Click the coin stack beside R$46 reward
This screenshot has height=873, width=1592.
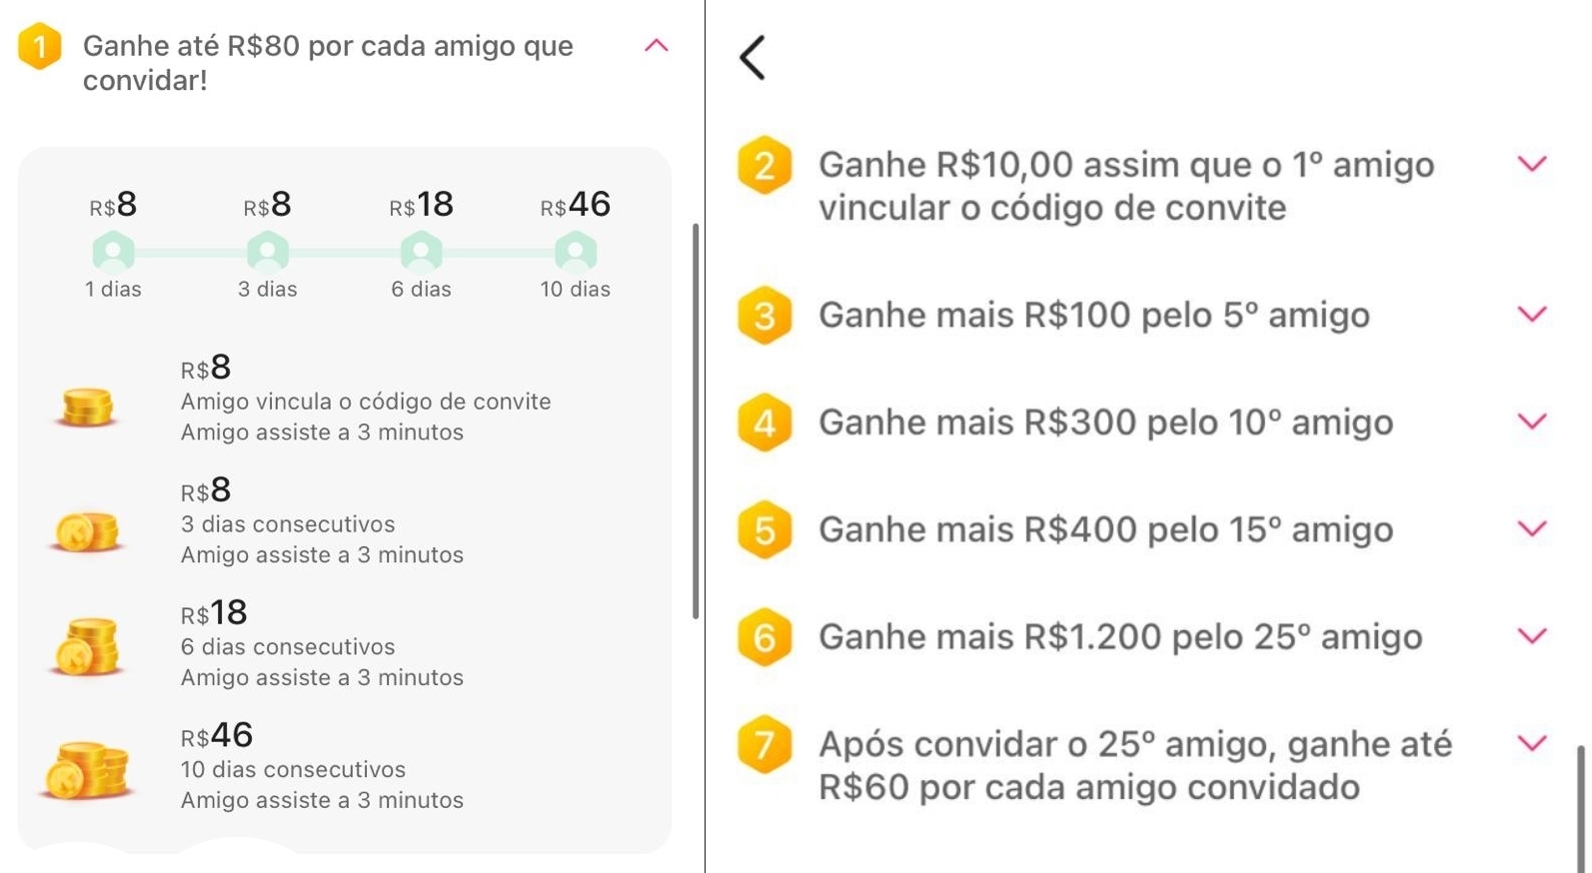[x=86, y=770]
